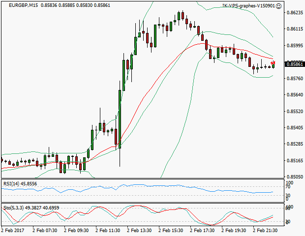
Task: Click the 0.85640 price level on axis
Action: point(294,95)
